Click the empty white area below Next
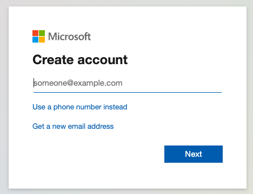Viewport: 253px width, 194px height. click(x=194, y=175)
